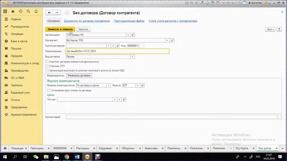Click the Код field 000000011
The image size is (287, 161).
pos(135,46)
